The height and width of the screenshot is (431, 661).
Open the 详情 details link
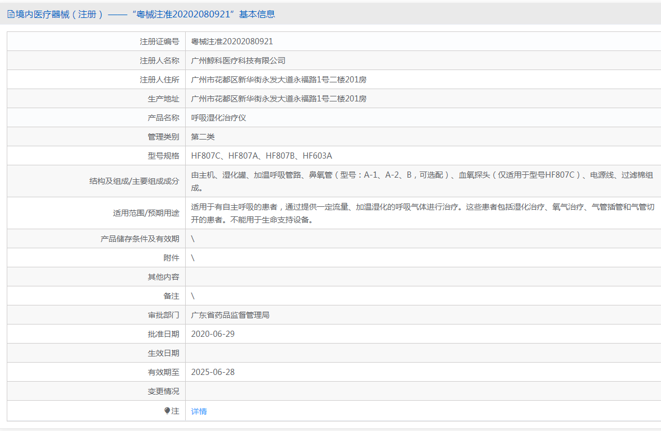tap(199, 411)
